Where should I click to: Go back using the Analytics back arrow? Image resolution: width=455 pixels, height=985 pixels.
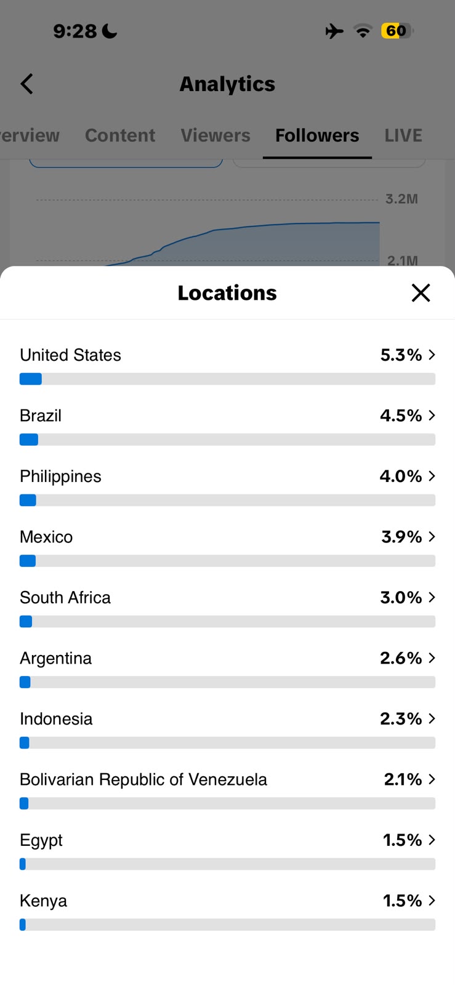27,84
